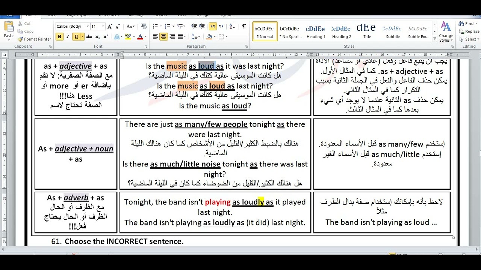The height and width of the screenshot is (270, 481).
Task: Grow font size with the larger A icon
Action: point(110,27)
